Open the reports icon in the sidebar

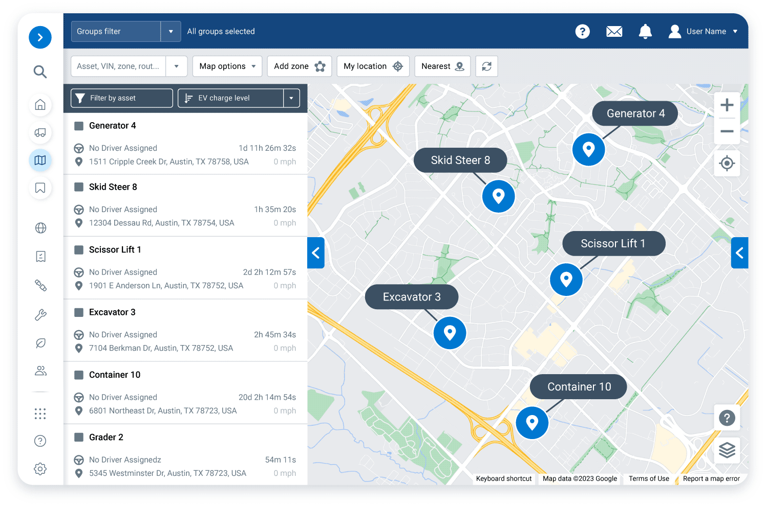click(40, 256)
